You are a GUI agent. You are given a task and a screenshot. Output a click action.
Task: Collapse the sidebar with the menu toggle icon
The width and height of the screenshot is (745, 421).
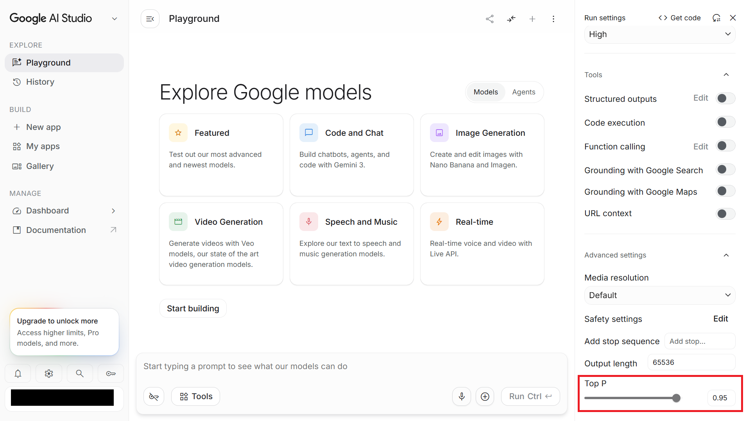[x=150, y=19]
